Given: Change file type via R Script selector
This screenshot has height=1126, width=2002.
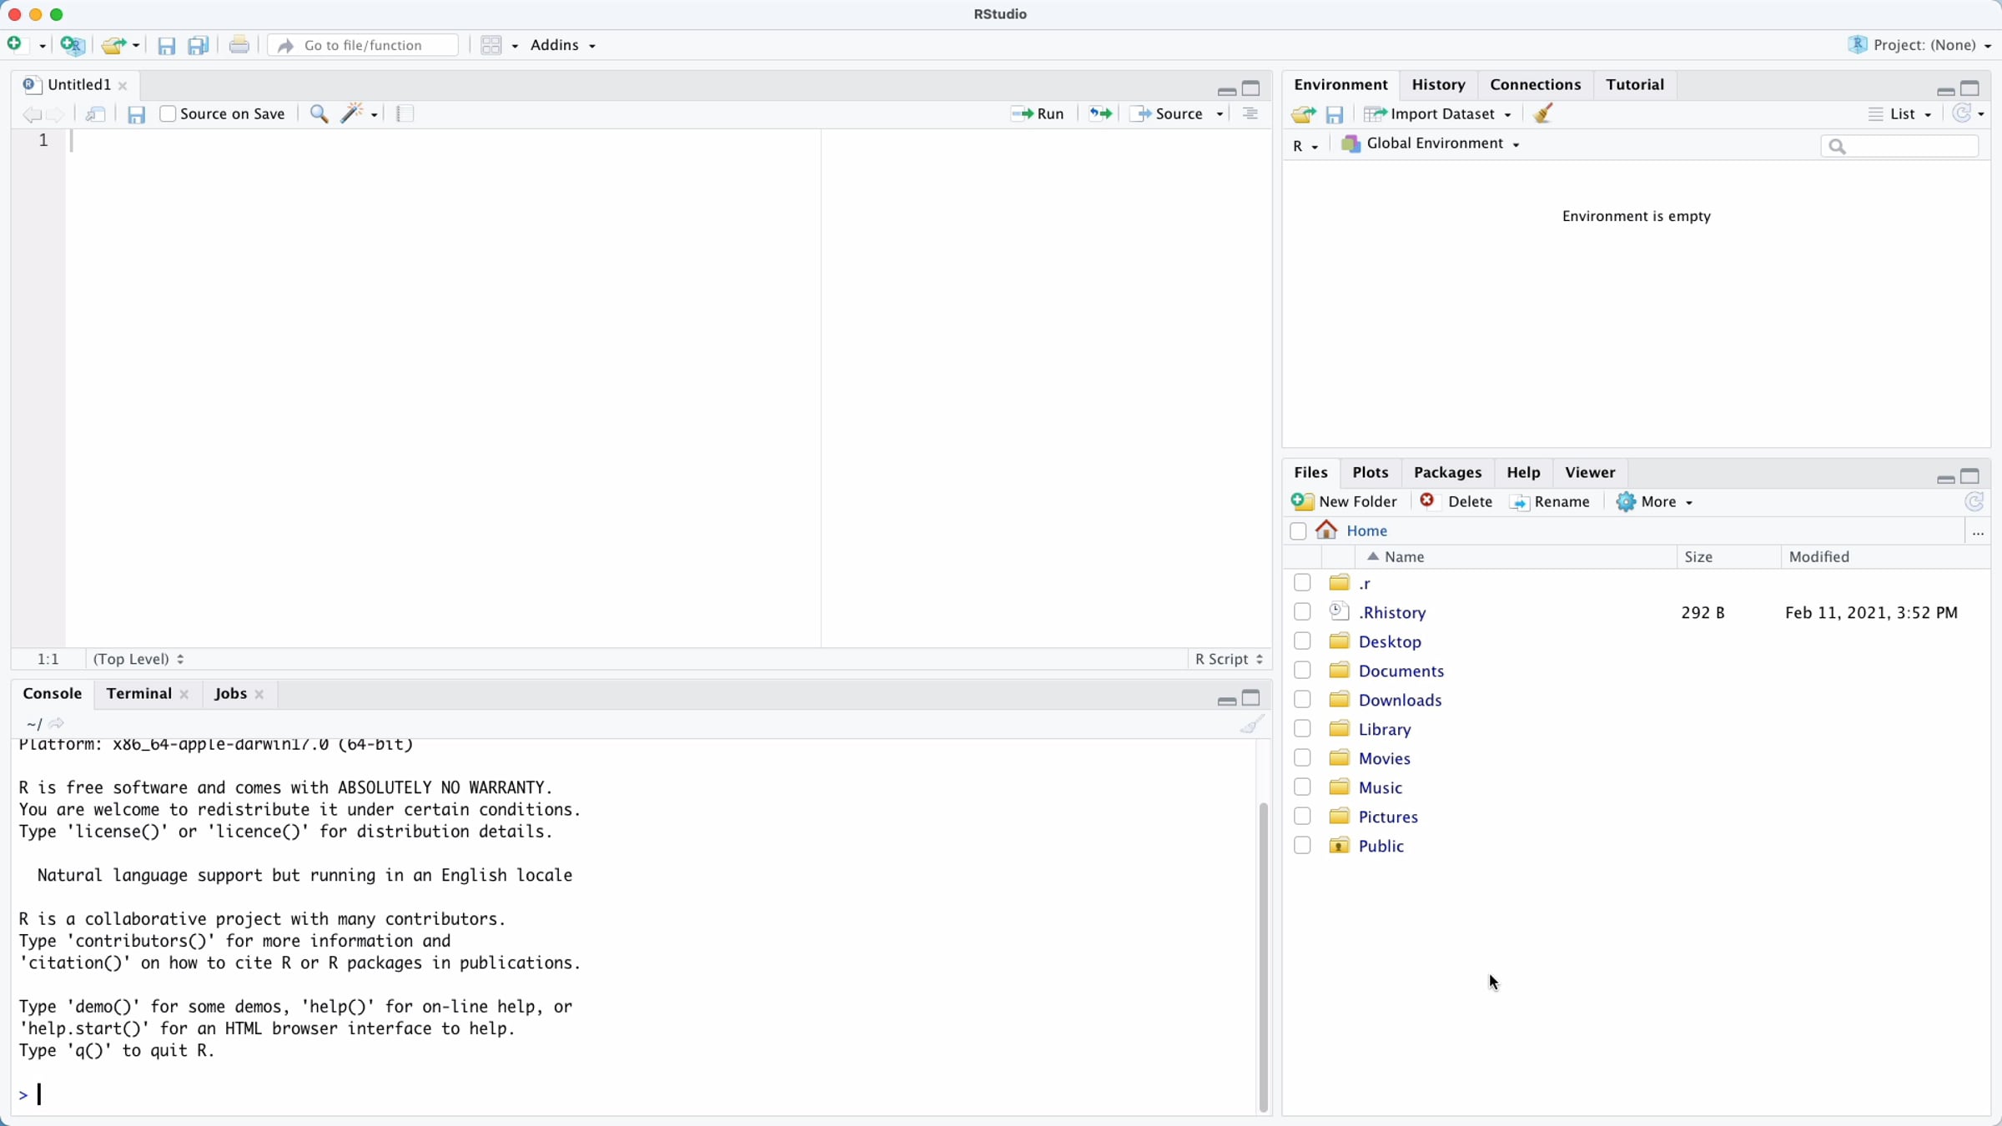Looking at the screenshot, I should [x=1230, y=659].
